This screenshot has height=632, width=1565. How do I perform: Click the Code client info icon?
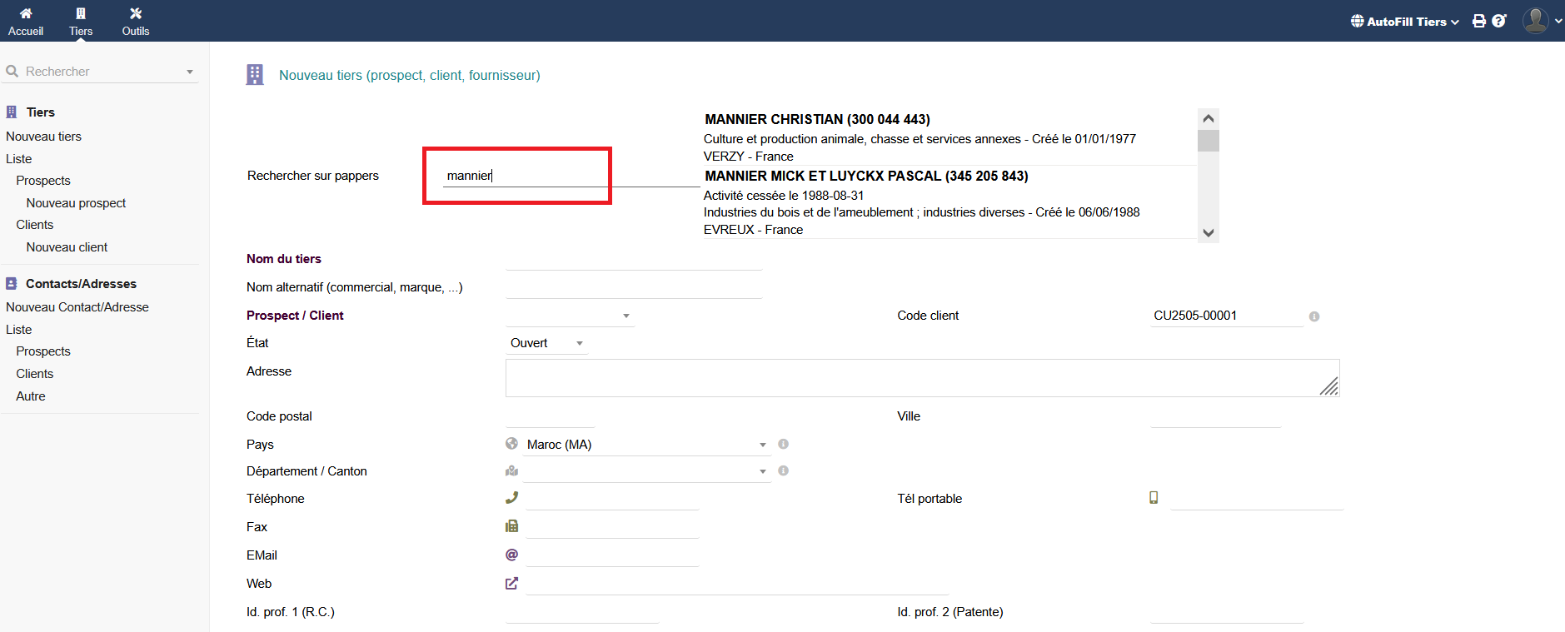1313,316
